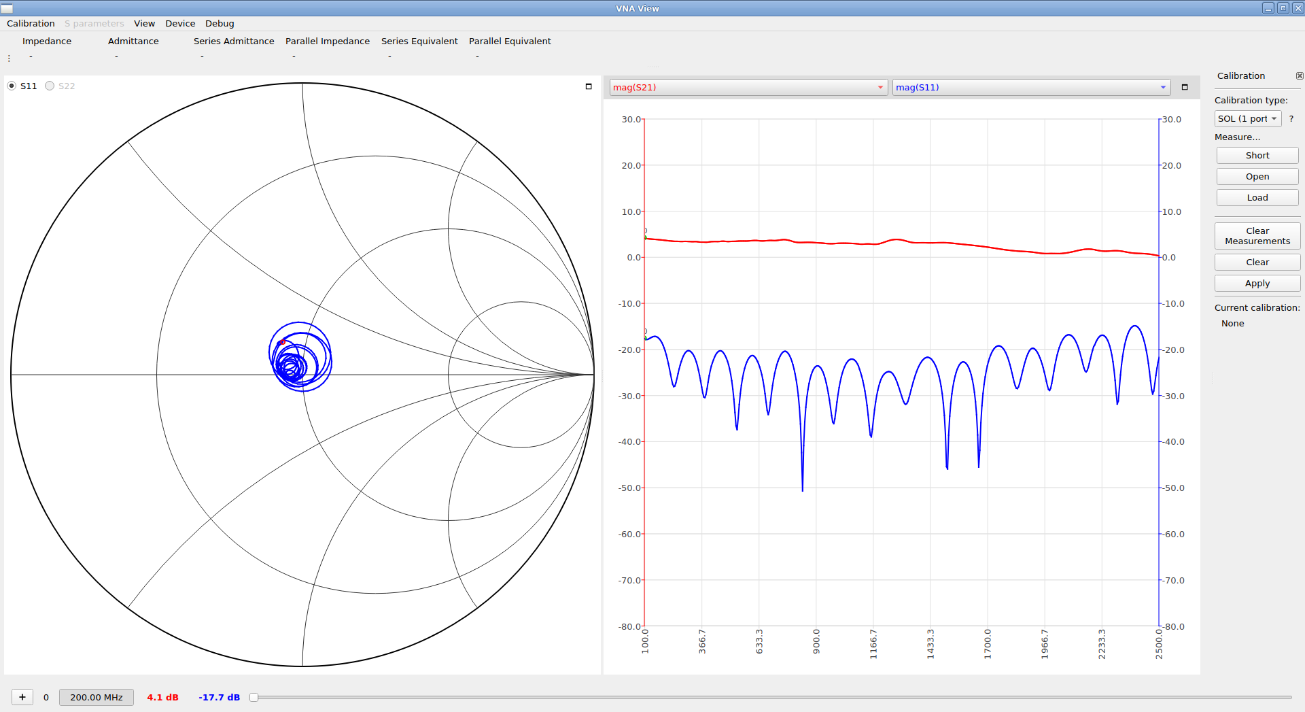Select the S22 radio button
This screenshot has width=1305, height=712.
pyautogui.click(x=50, y=86)
